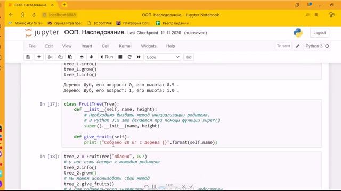Viewport: 341px width, 191px height.
Task: Move selected cell up with the arrow icon
Action: [82, 57]
